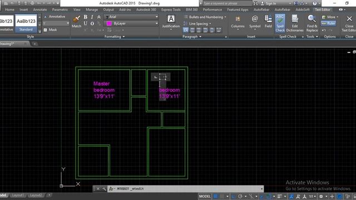Switch to the Layout2 tab
This screenshot has width=356, height=200.
[36, 195]
